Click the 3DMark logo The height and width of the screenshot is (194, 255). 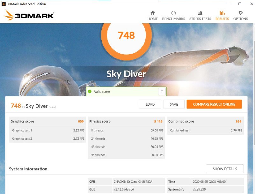(29, 15)
